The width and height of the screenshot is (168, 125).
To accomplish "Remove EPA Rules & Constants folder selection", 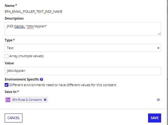I will pyautogui.click(x=45, y=100).
